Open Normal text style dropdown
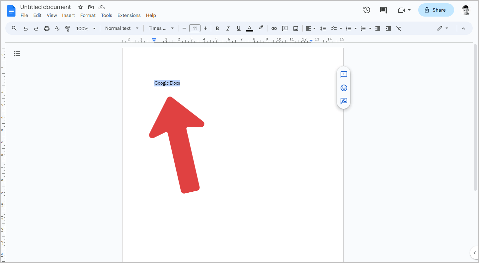The image size is (479, 263). tap(122, 29)
